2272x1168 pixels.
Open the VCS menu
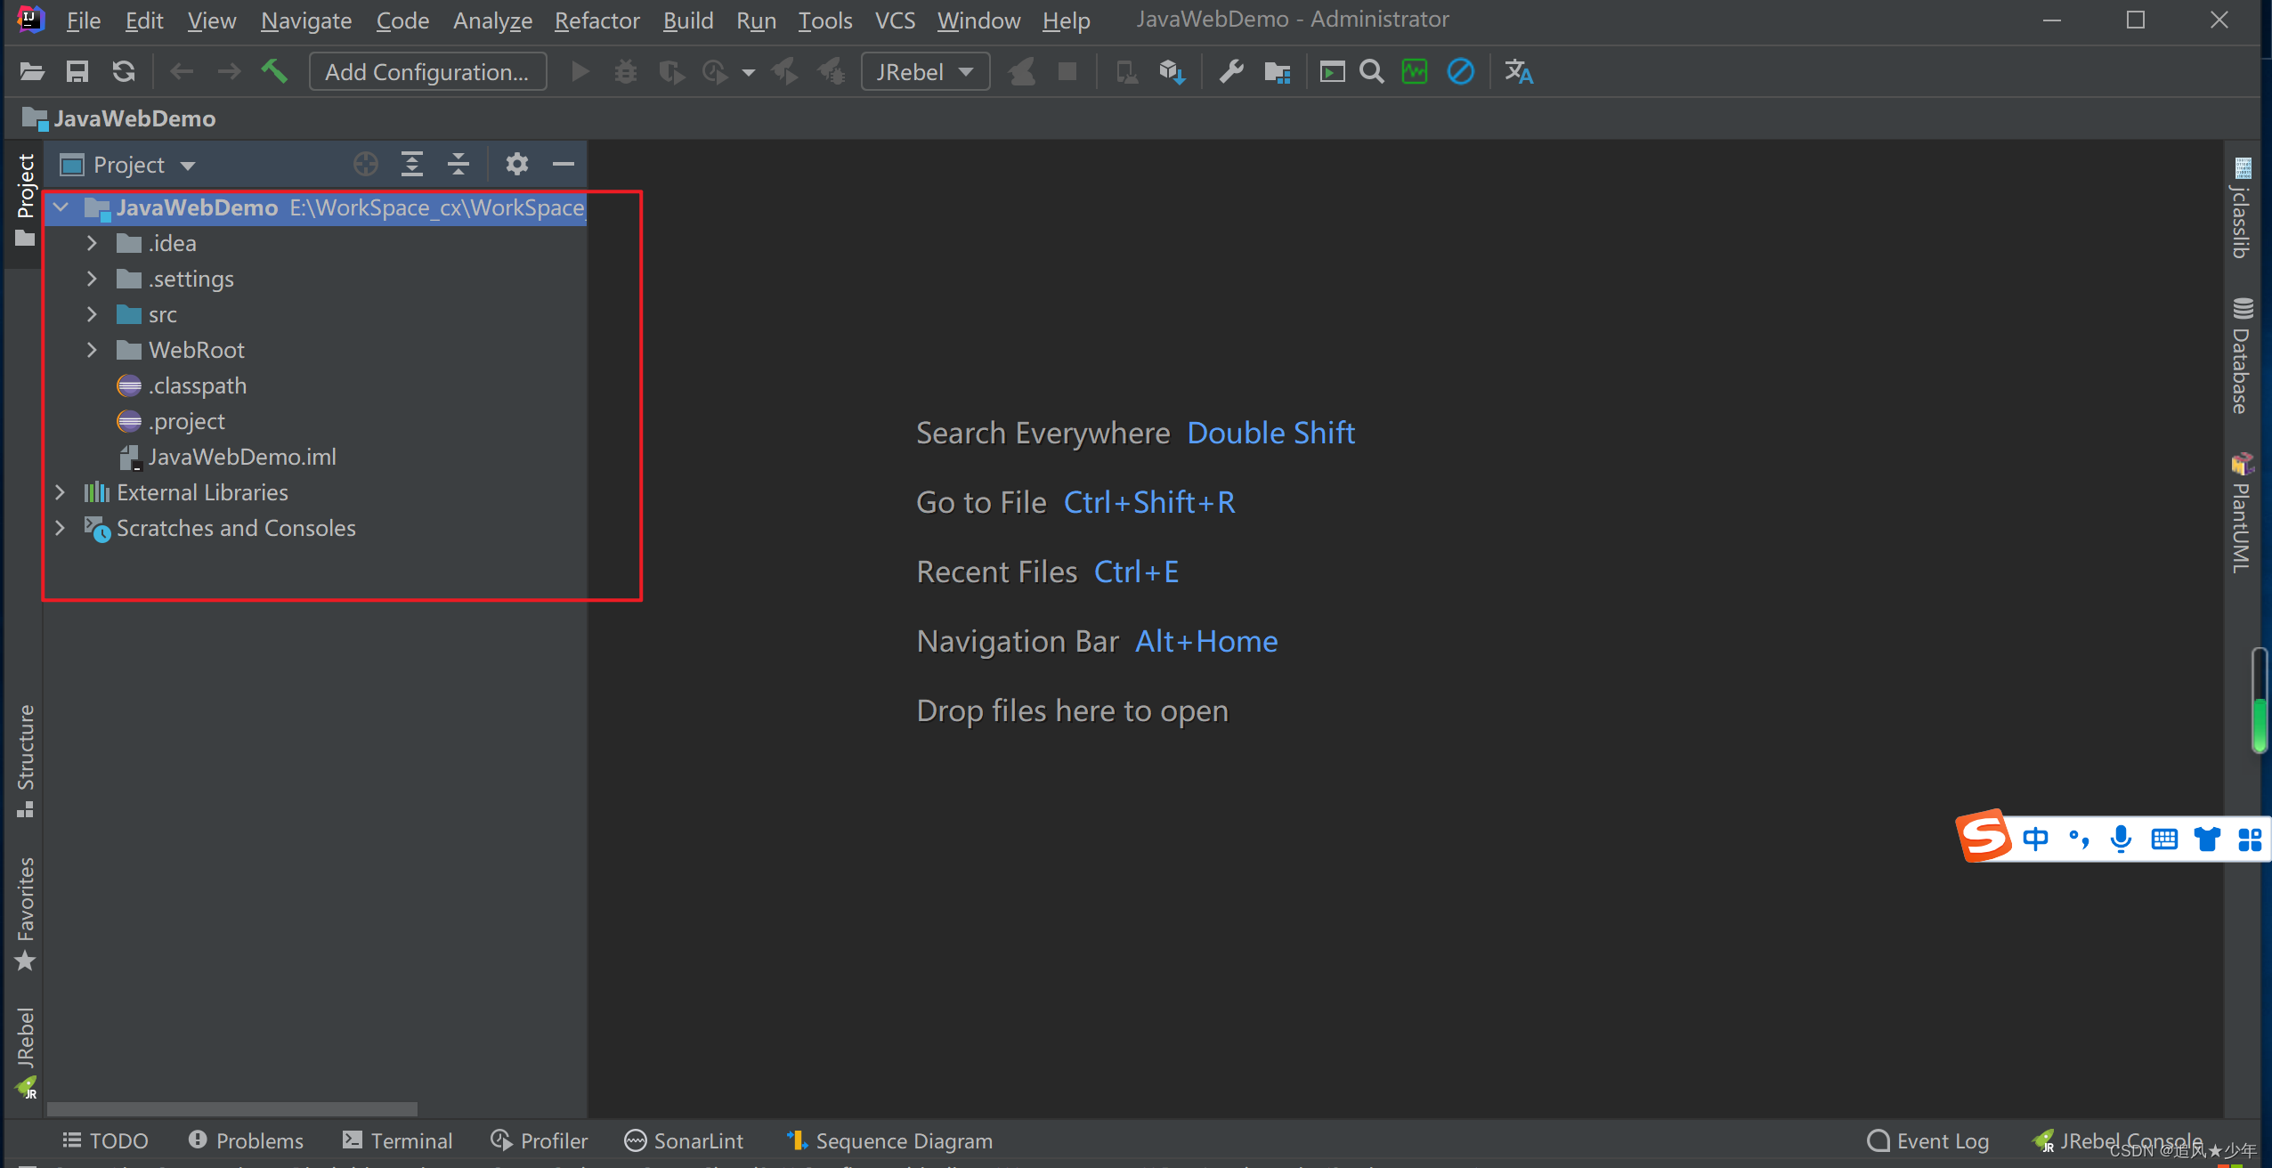895,20
